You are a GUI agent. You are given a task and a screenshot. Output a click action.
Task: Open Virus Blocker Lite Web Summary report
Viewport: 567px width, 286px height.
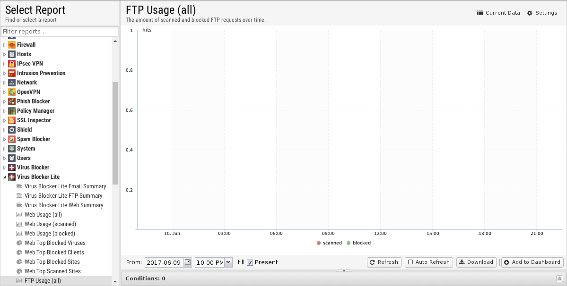click(x=64, y=205)
